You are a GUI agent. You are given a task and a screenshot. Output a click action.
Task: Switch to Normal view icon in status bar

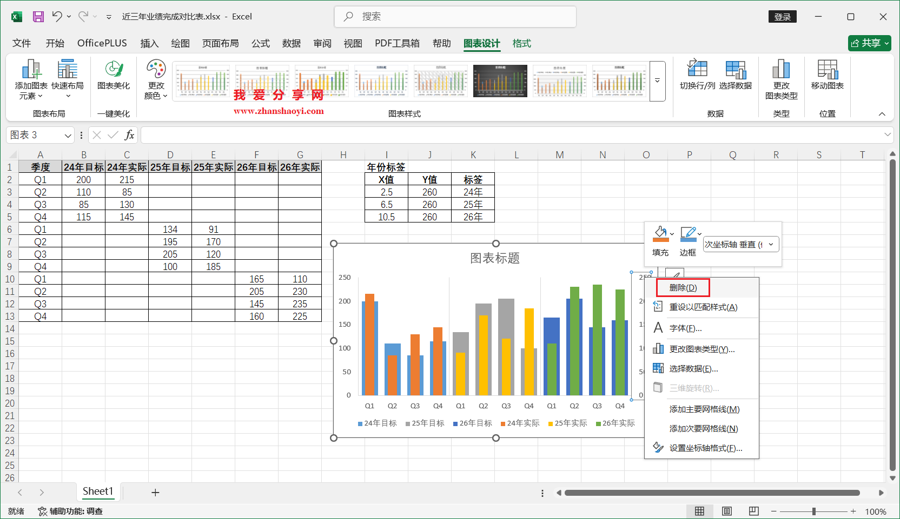699,511
